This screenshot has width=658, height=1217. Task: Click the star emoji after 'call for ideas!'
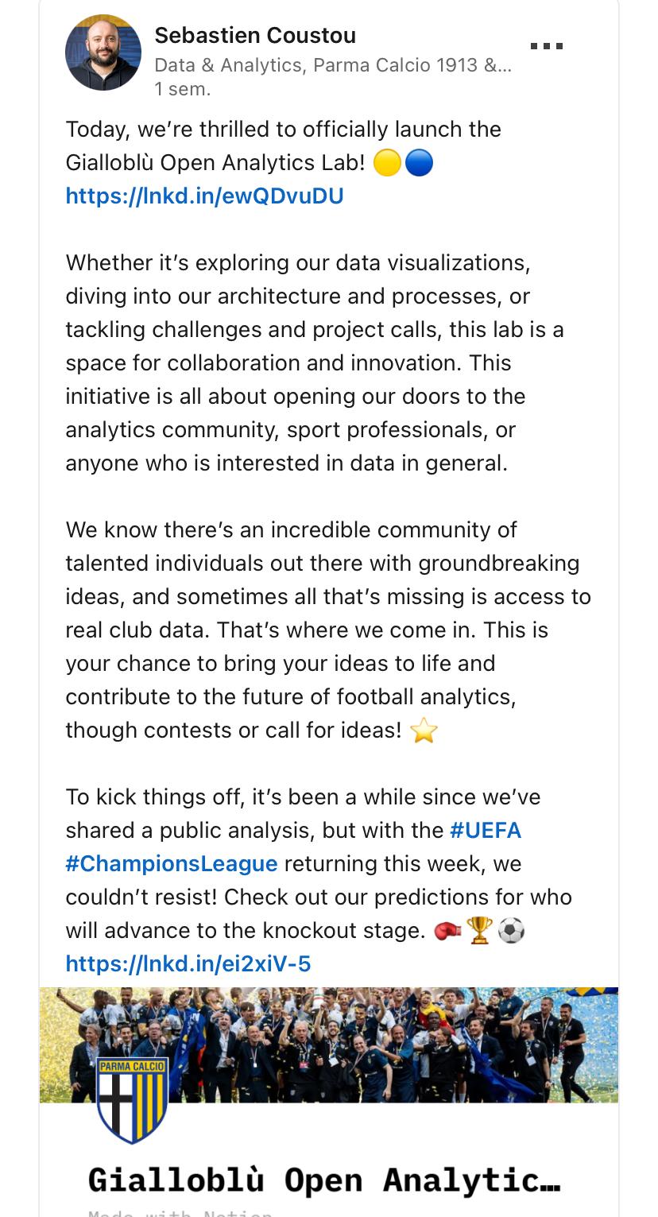(x=424, y=731)
